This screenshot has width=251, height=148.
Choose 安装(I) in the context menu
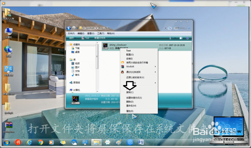coord(139,59)
